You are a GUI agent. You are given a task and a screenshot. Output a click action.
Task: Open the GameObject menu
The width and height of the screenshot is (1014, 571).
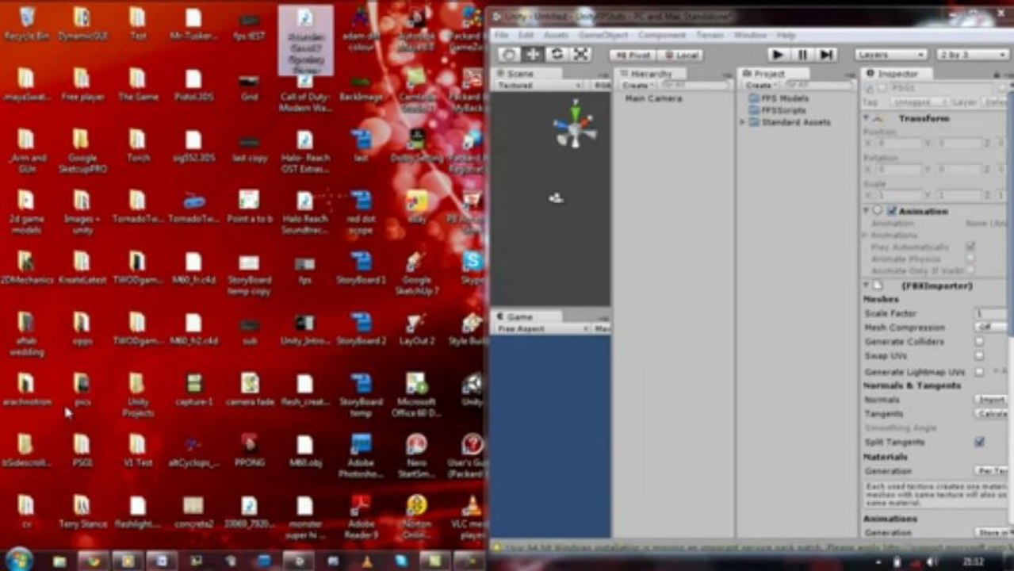click(x=603, y=36)
